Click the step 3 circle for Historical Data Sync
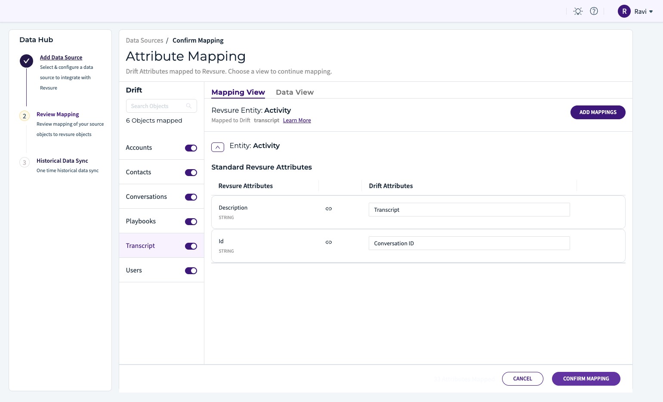663x402 pixels. (25, 163)
